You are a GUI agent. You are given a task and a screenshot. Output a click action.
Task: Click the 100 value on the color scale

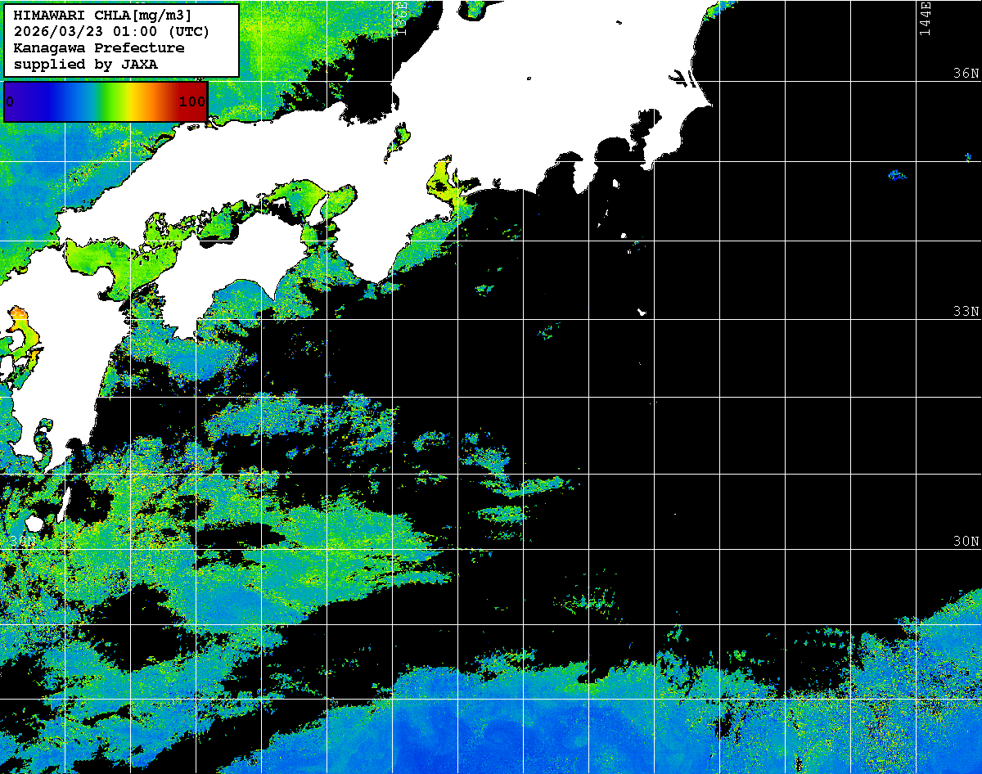[191, 102]
